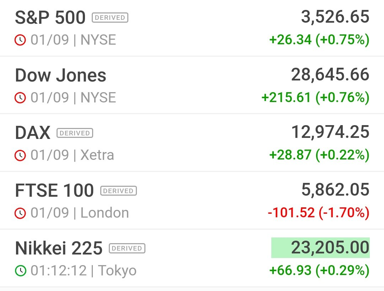Click the DERIVED badge beside Nikkei 225
The height and width of the screenshot is (291, 384).
(127, 248)
